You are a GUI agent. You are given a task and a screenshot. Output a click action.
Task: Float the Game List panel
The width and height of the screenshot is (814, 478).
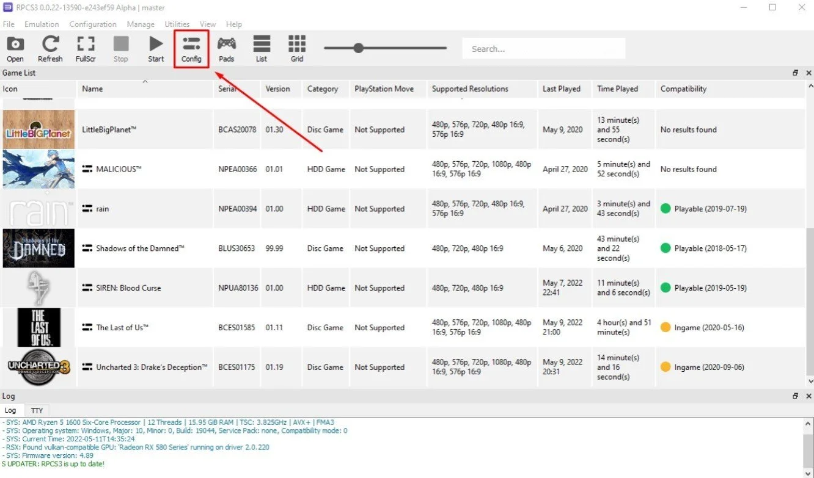(x=795, y=73)
